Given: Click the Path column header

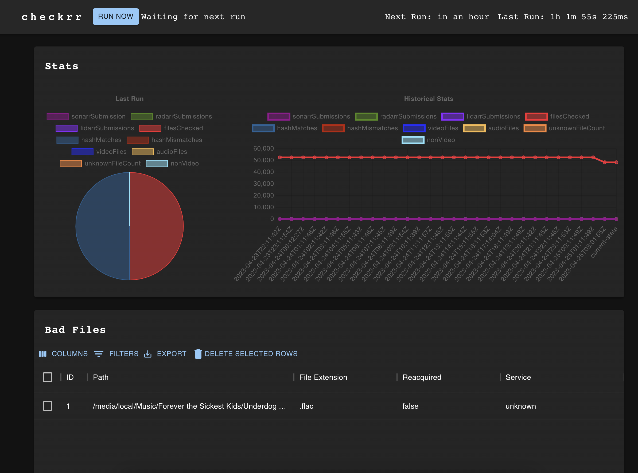Looking at the screenshot, I should (x=101, y=377).
